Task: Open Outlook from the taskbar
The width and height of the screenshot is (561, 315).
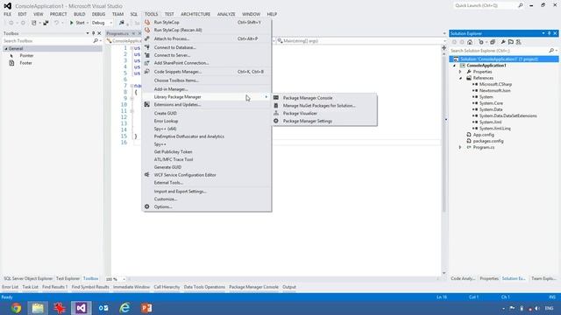Action: 103,307
